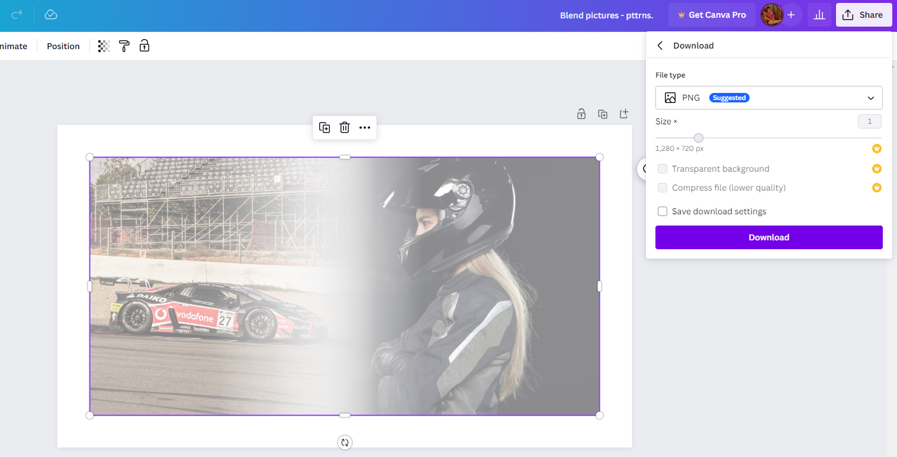The height and width of the screenshot is (457, 897).
Task: Click the rotate handle below the image
Action: pos(345,442)
